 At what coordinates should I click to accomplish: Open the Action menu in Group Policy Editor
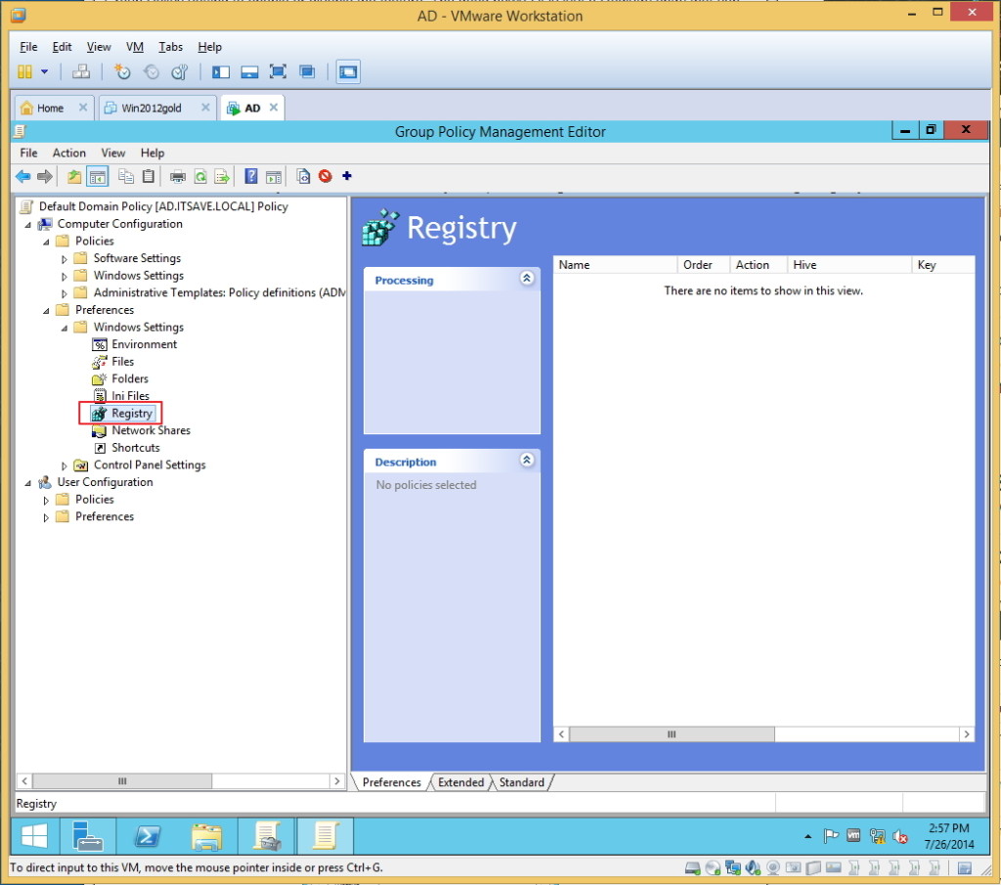coord(69,153)
